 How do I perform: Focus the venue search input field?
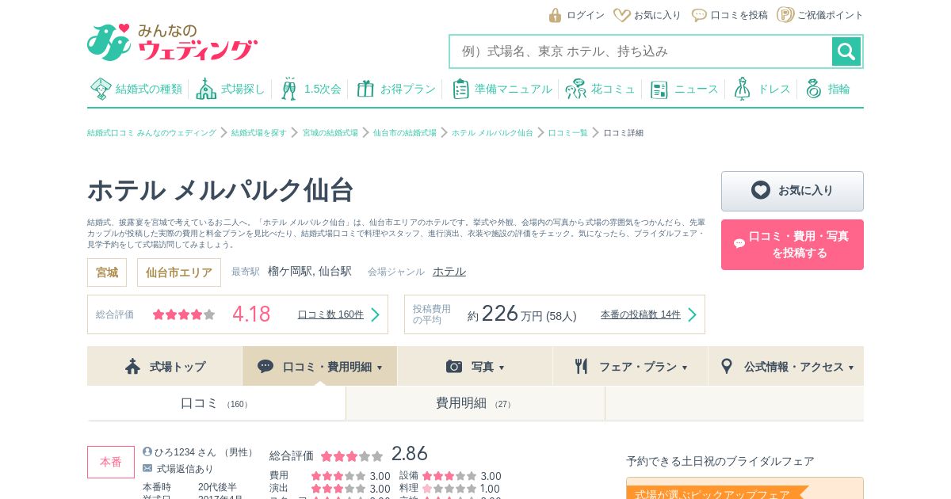point(641,51)
